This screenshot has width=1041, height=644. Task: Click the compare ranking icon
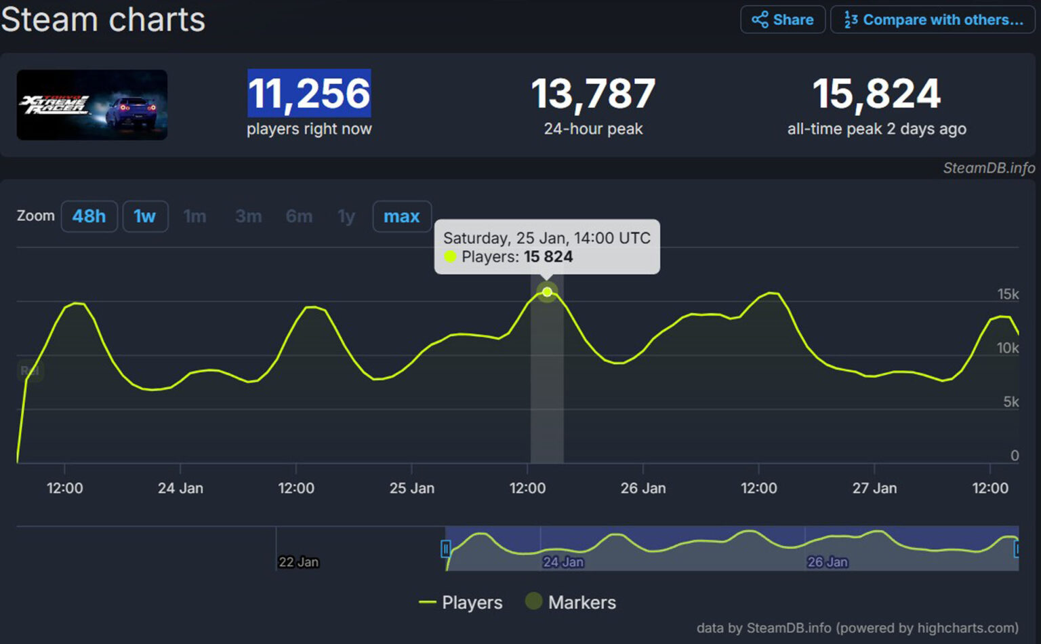tap(851, 20)
